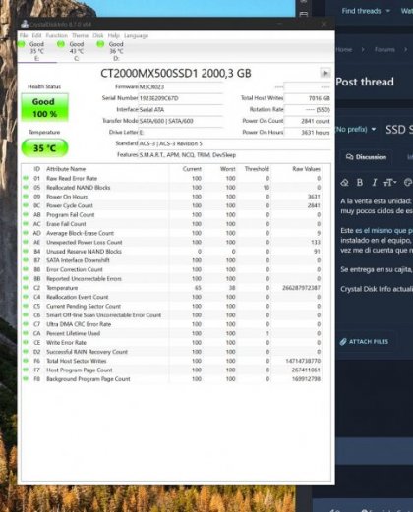This screenshot has height=512, width=413.
Task: Click status icon for Write Error Rate row
Action: [x=26, y=342]
